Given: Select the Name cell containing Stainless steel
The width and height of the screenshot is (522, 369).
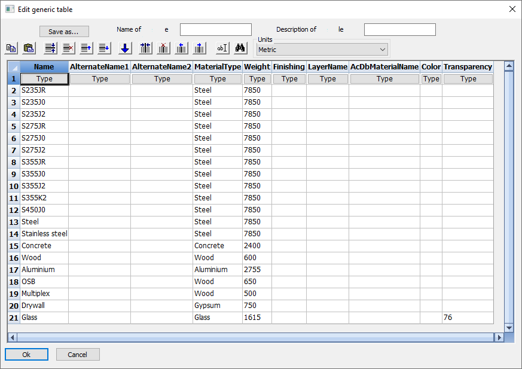Looking at the screenshot, I should pyautogui.click(x=44, y=234).
